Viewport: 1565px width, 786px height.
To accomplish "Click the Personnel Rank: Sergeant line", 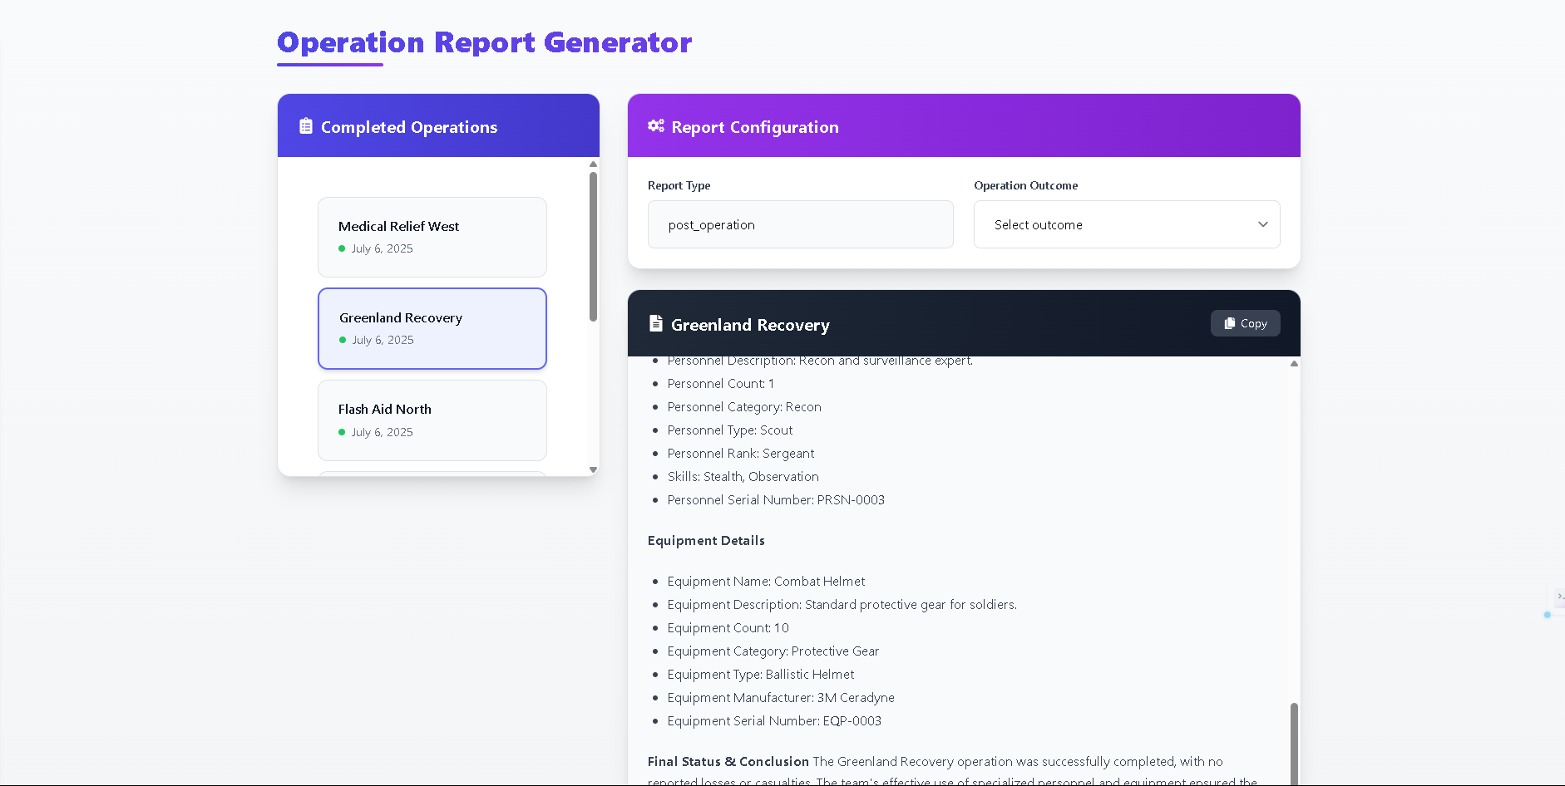I will 741,453.
